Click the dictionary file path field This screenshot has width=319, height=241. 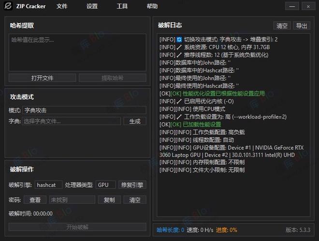[x=72, y=121]
